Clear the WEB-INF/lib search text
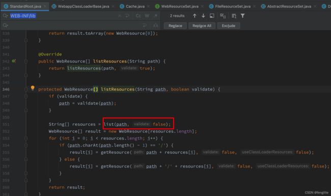Image resolution: width=331 pixels, height=196 pixels. click(120, 16)
